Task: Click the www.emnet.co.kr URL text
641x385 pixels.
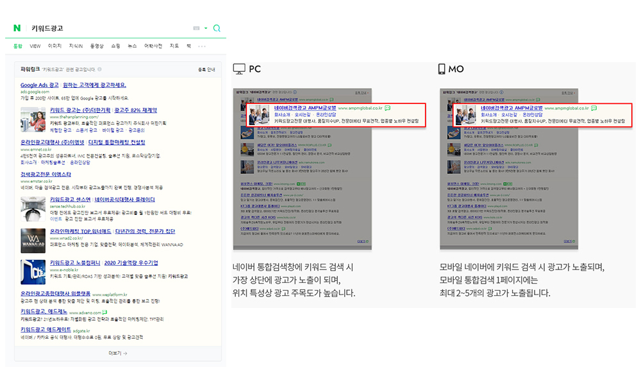Action: click(36, 150)
